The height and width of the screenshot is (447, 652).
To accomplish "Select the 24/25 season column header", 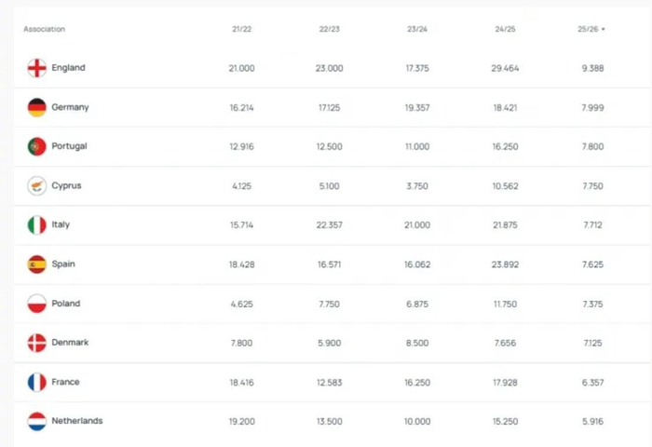I will (505, 30).
